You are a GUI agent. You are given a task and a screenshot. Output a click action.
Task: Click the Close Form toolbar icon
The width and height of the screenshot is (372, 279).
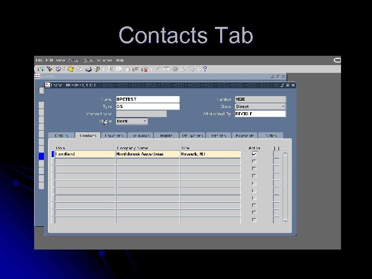pos(97,69)
